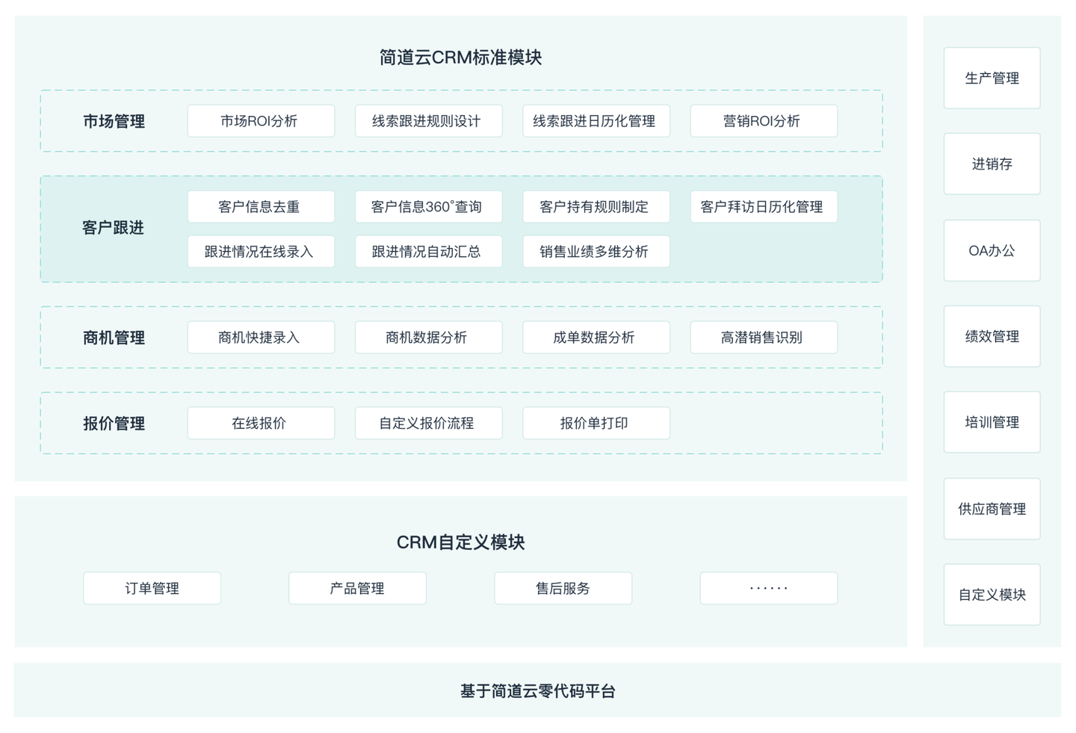This screenshot has width=1076, height=733.
Task: Click the 跟进情况自动汇总 box
Action: click(428, 252)
